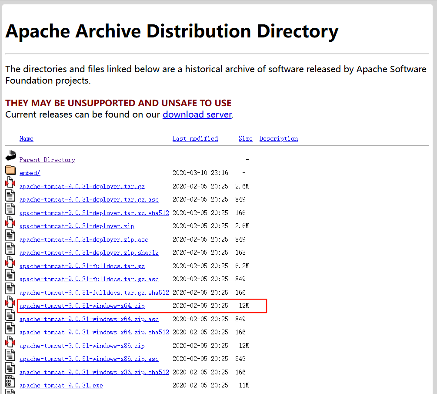Open apache-tomcat-9.0.31-deployer.zip.asc link

[x=83, y=239]
